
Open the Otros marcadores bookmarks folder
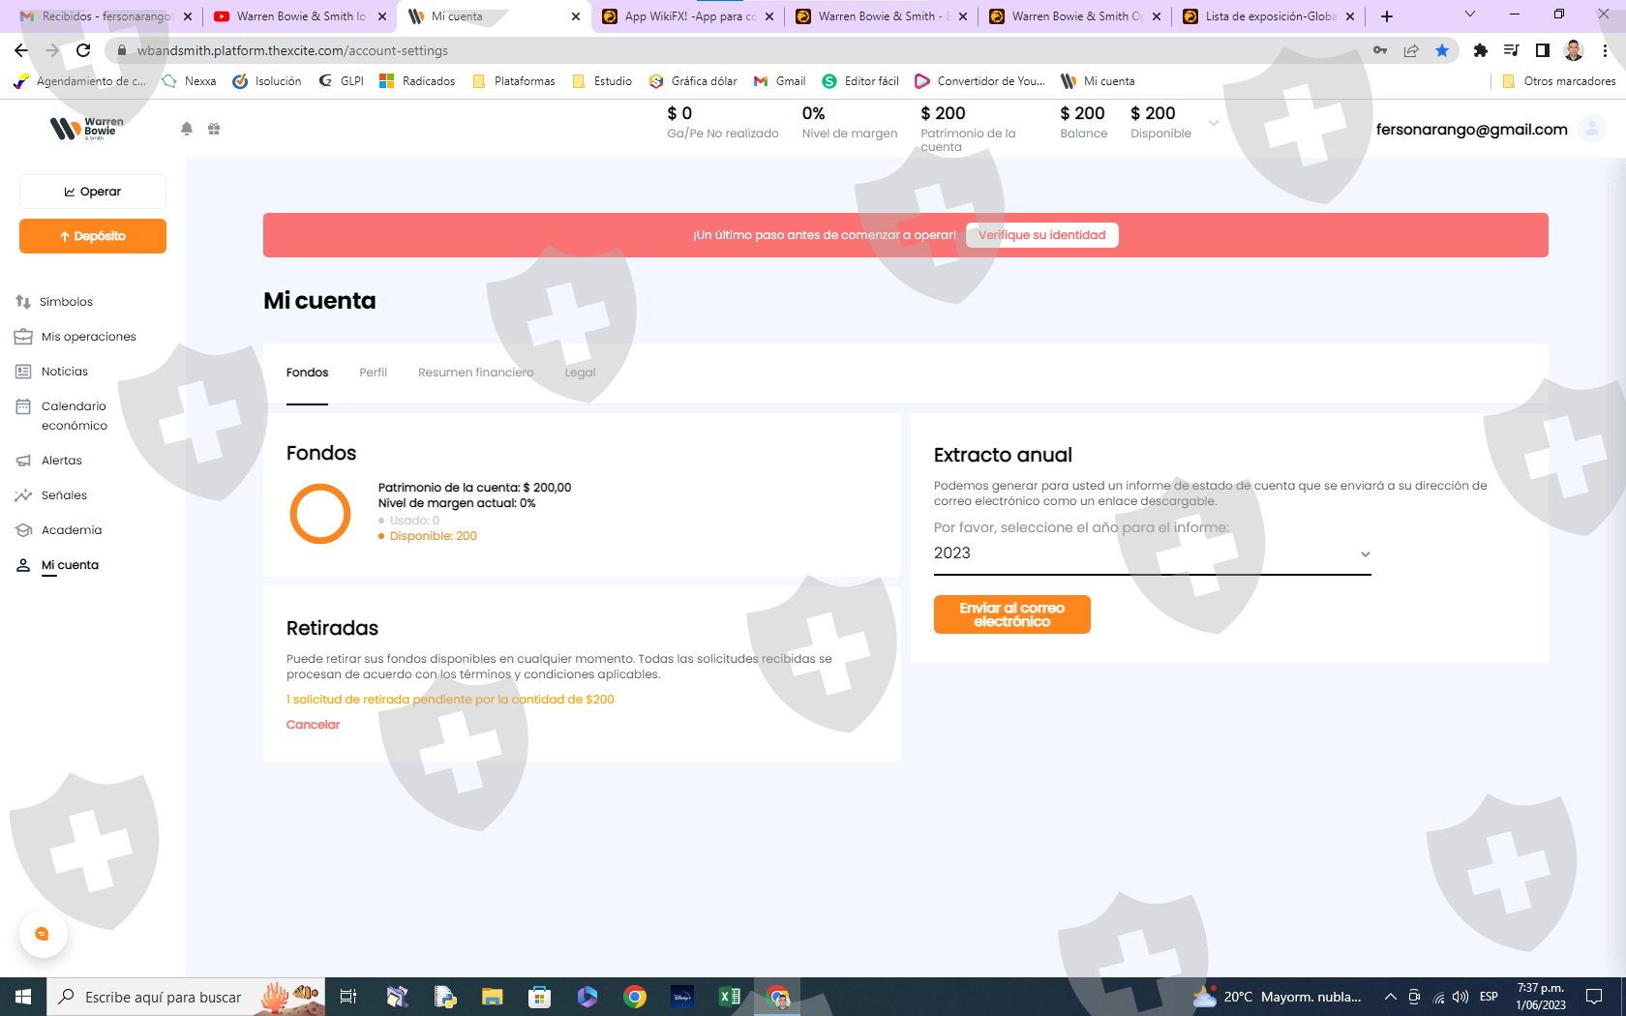1558,81
